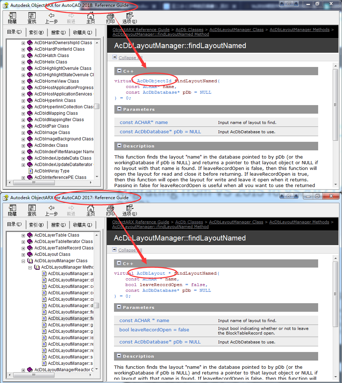Click Collapse All link in 2018 window
This screenshot has width=342, height=383.
(130, 58)
